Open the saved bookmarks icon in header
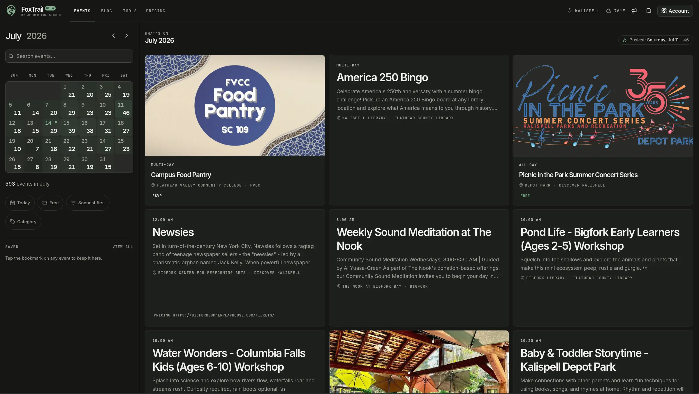This screenshot has width=699, height=394. click(649, 11)
